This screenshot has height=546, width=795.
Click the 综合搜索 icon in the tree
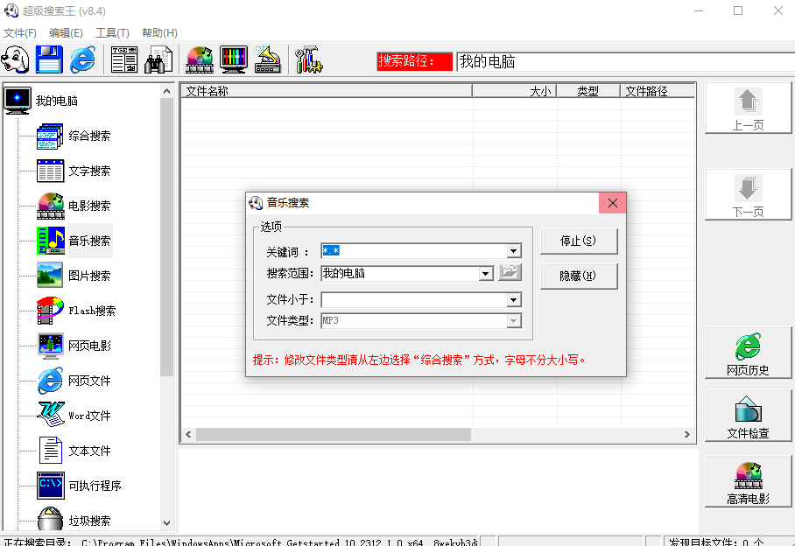click(50, 136)
